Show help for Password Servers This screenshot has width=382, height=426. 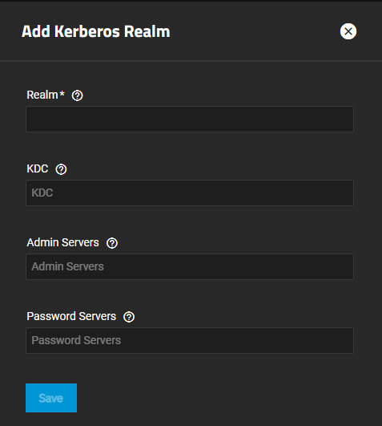point(129,317)
